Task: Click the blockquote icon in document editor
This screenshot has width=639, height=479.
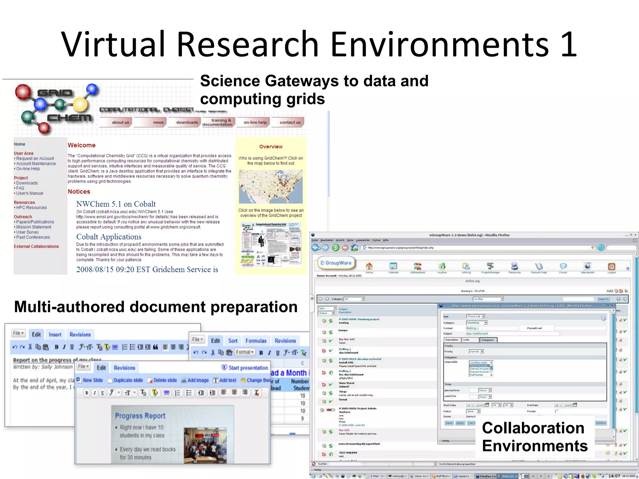Action: click(155, 347)
